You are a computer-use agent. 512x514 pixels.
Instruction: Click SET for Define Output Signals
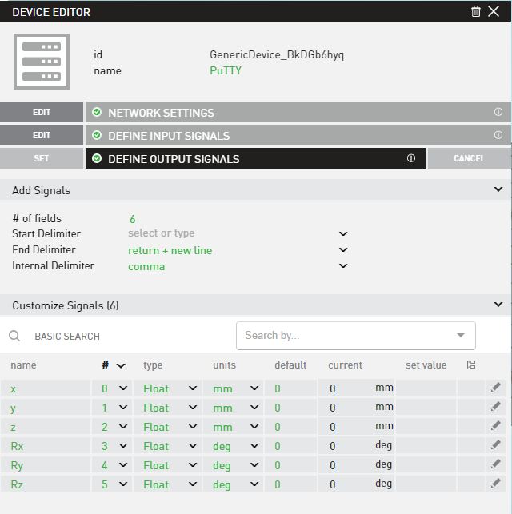pos(42,158)
